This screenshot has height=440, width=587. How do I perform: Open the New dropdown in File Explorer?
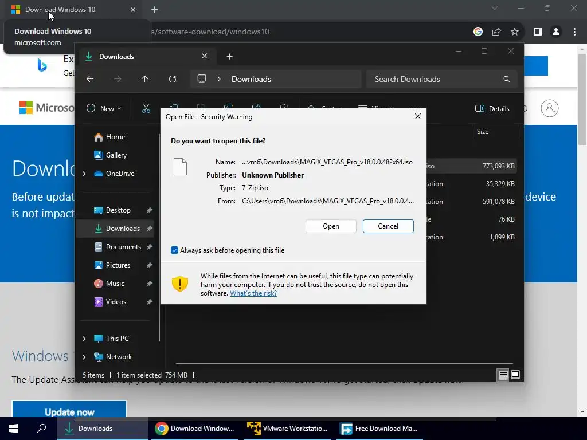[104, 108]
